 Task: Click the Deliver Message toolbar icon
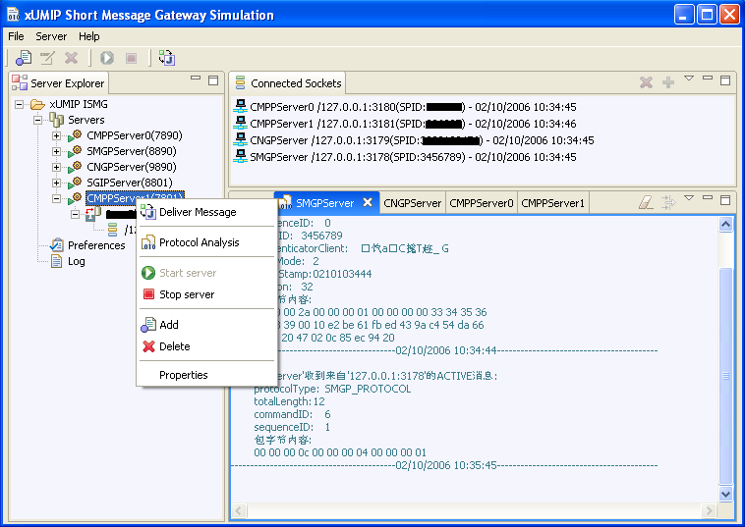pos(167,58)
